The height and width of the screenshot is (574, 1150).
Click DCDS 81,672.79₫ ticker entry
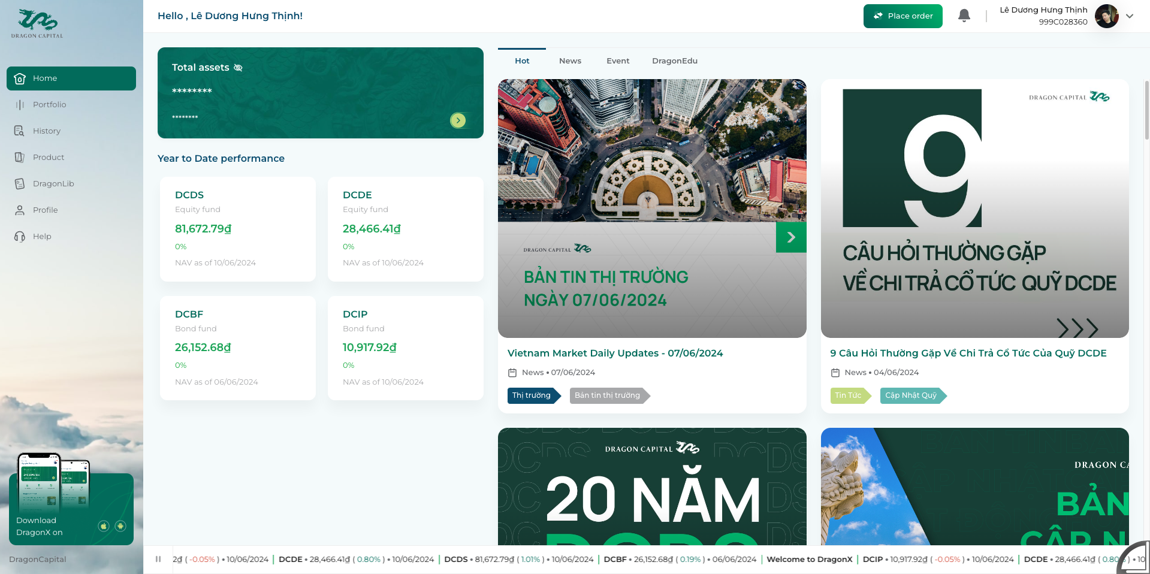[518, 560]
